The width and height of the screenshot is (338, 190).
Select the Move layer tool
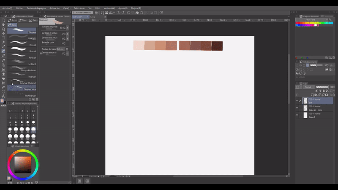click(x=3, y=33)
